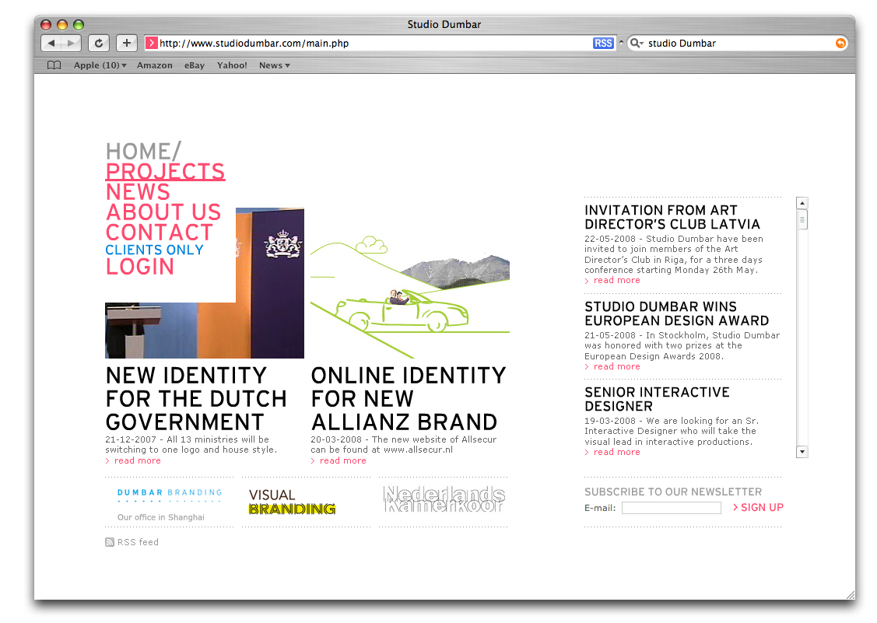Click the news list scroll down arrow
877x623 pixels.
click(802, 451)
